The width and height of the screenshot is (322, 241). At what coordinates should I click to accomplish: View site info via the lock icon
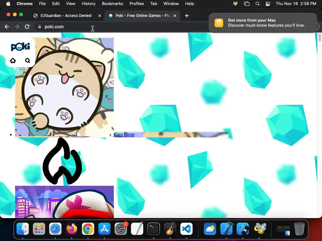40,27
